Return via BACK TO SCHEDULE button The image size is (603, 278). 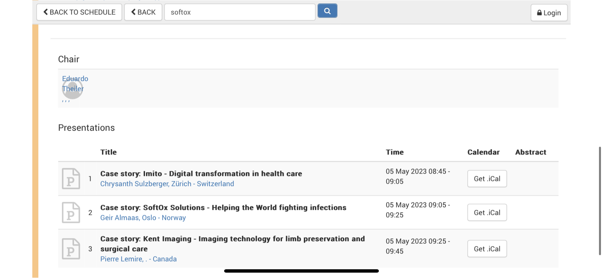[79, 12]
